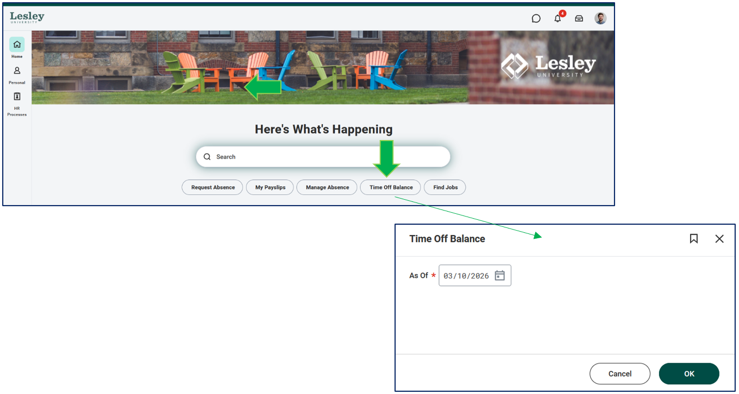Click the As Of date field
739x394 pixels.
(x=475, y=276)
